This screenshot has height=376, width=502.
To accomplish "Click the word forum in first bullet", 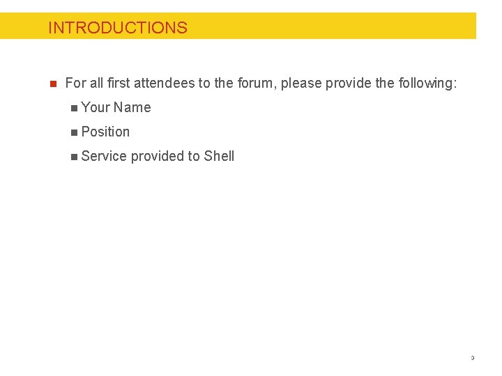I will click(x=255, y=83).
